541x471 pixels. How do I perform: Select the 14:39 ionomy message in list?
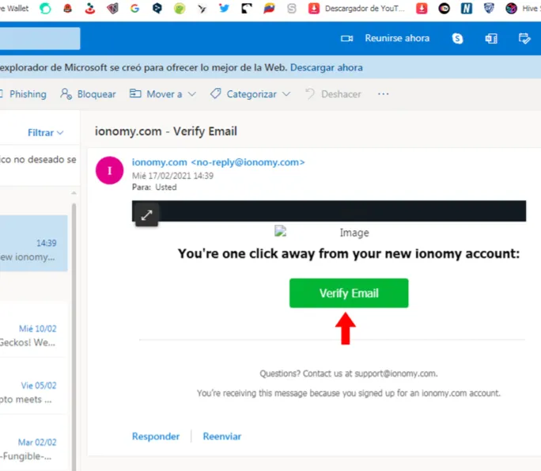point(33,243)
